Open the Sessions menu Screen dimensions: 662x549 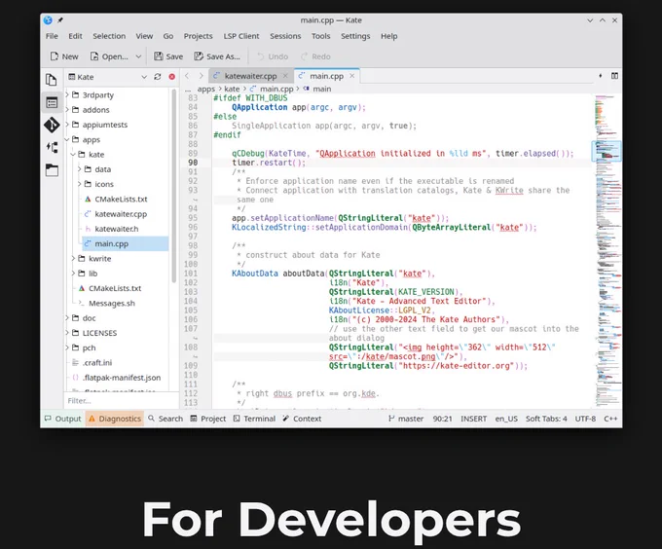pos(285,36)
